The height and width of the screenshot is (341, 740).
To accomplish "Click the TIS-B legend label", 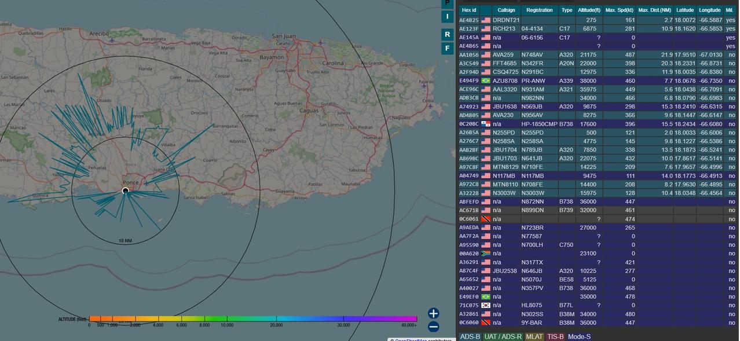I will (x=555, y=336).
